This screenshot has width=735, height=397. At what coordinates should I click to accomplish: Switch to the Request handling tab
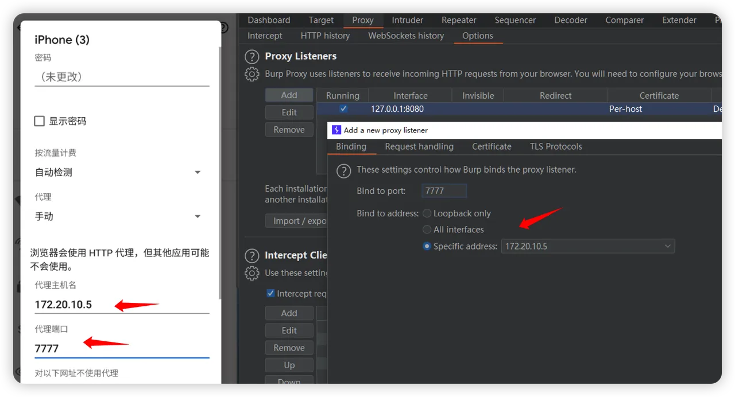pyautogui.click(x=419, y=146)
